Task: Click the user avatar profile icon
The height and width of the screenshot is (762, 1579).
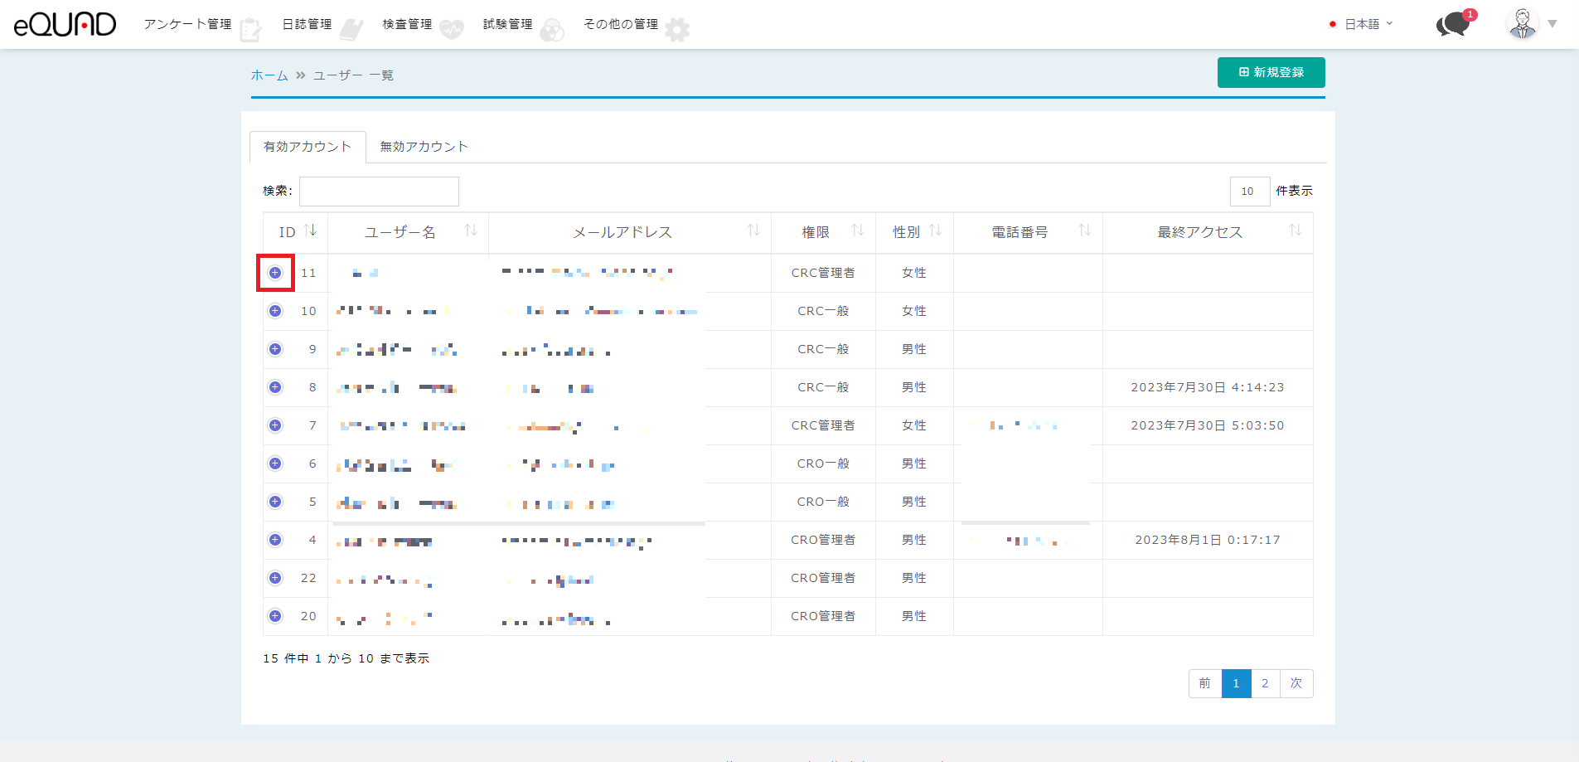Action: [x=1522, y=24]
